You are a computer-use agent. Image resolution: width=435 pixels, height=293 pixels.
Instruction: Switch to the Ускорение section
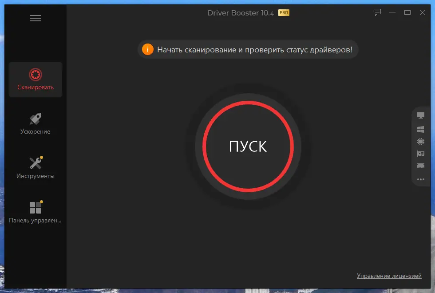35,131
